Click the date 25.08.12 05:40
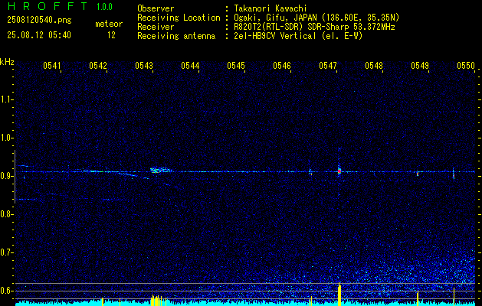The width and height of the screenshot is (482, 306). [39, 35]
